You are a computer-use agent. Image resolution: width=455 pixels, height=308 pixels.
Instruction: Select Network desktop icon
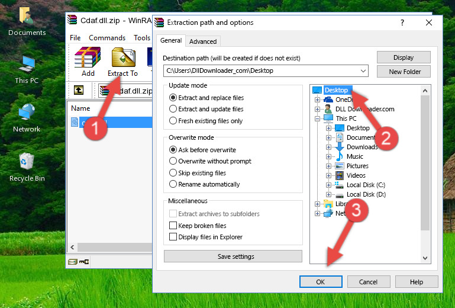point(27,112)
